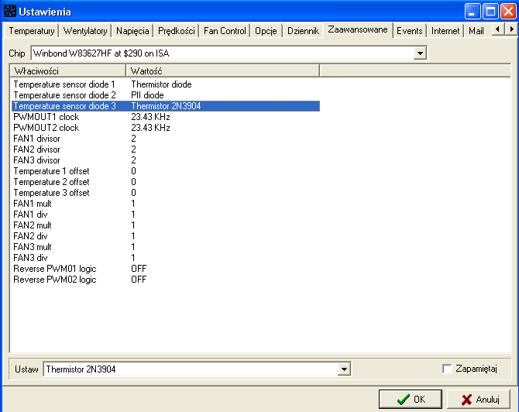Select the Opcje tab
The image size is (519, 412).
point(266,31)
